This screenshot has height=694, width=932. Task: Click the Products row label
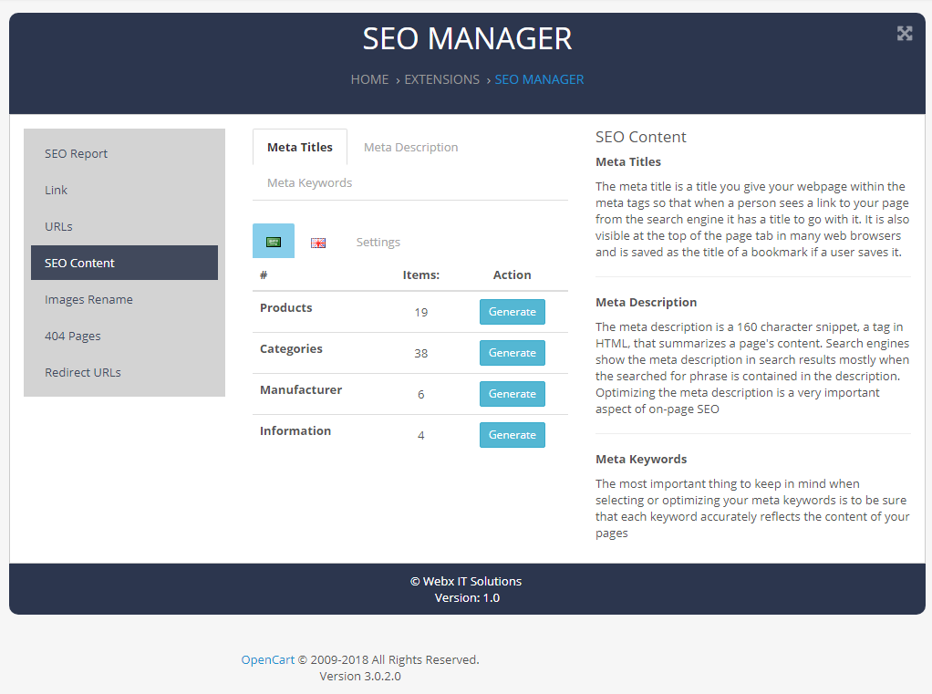pos(286,307)
